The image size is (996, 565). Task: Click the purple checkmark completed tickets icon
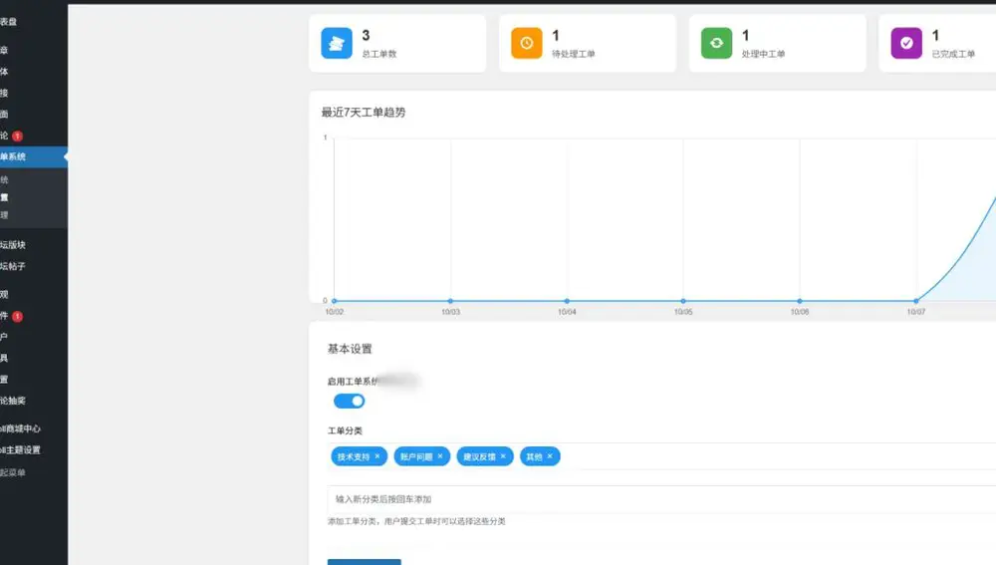pyautogui.click(x=906, y=43)
